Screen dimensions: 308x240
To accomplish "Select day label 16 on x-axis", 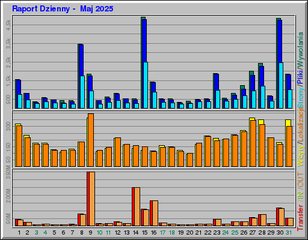I will (153, 233).
